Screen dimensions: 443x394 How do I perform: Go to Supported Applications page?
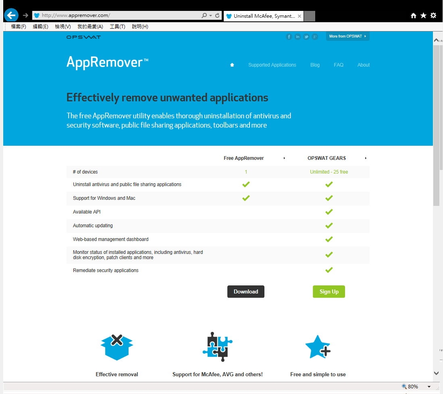(272, 65)
